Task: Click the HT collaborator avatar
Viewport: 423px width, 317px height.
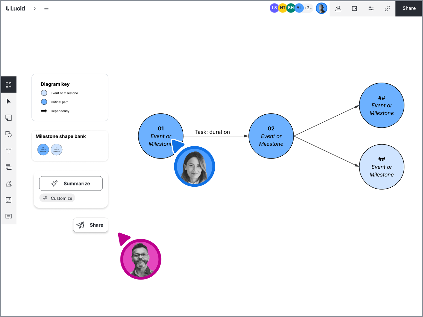Action: [x=283, y=8]
